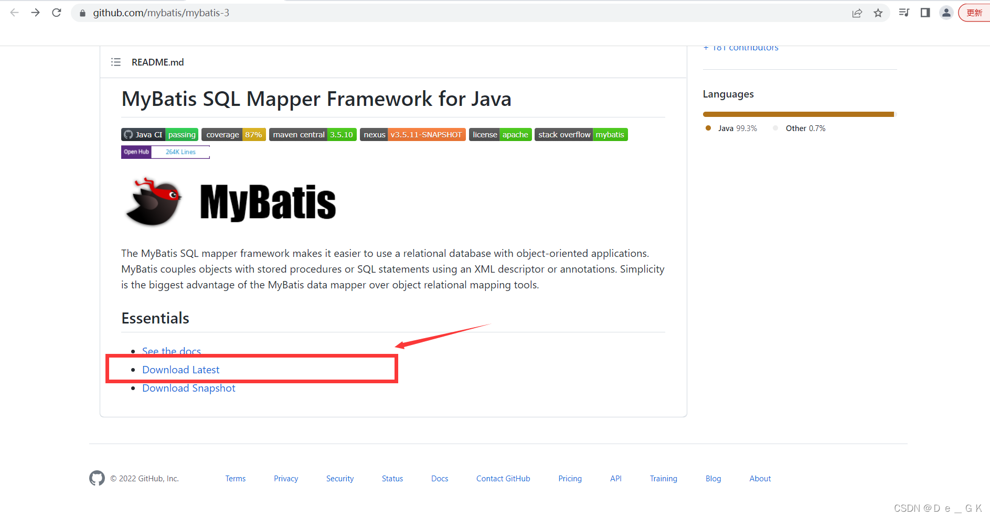Open the Status footer link
Viewport: 990px width, 518px height.
coord(392,479)
